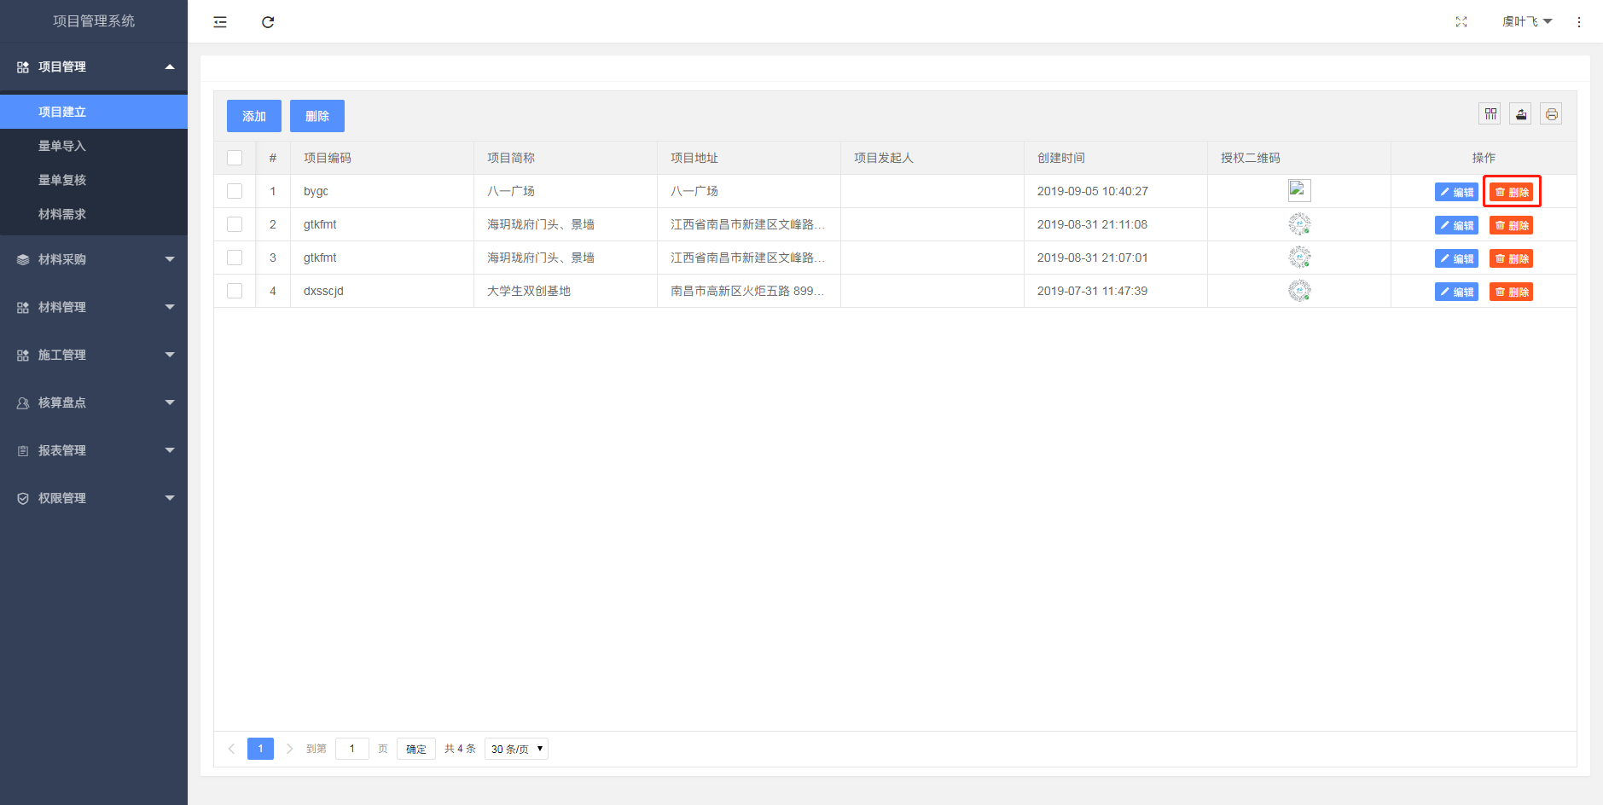Expand the 权限管理 menu arrow
The width and height of the screenshot is (1603, 805).
[170, 498]
